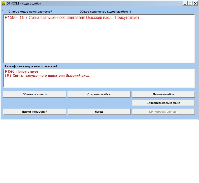Select P1590 fault row in codes list
The width and height of the screenshot is (199, 183).
click(72, 18)
